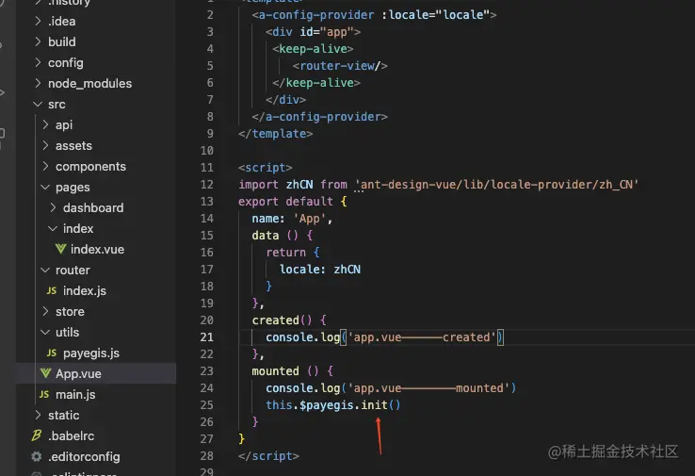
Task: Click the 'app.vue———created' string
Action: [x=422, y=337]
